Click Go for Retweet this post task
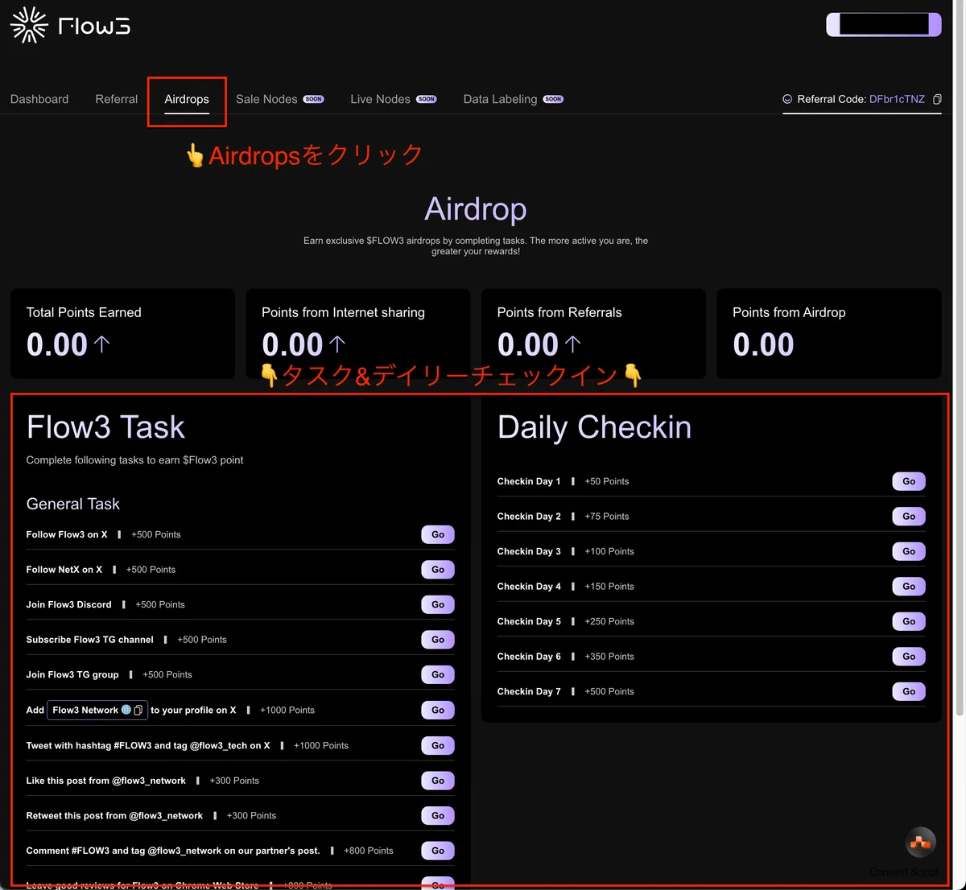Screen dimensions: 966x890 pos(438,815)
